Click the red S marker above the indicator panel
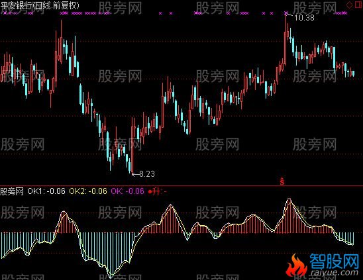The image size is (363, 280). point(282,181)
